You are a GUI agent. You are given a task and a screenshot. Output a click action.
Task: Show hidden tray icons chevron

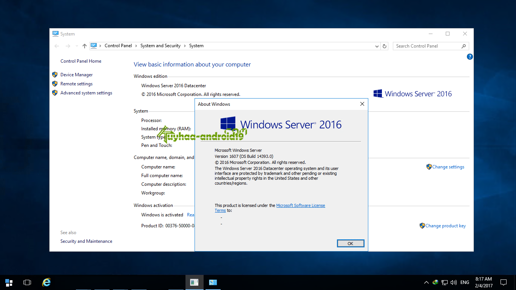click(x=426, y=282)
